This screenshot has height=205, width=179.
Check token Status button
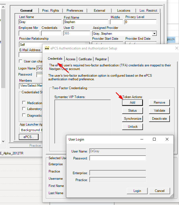click(x=132, y=111)
